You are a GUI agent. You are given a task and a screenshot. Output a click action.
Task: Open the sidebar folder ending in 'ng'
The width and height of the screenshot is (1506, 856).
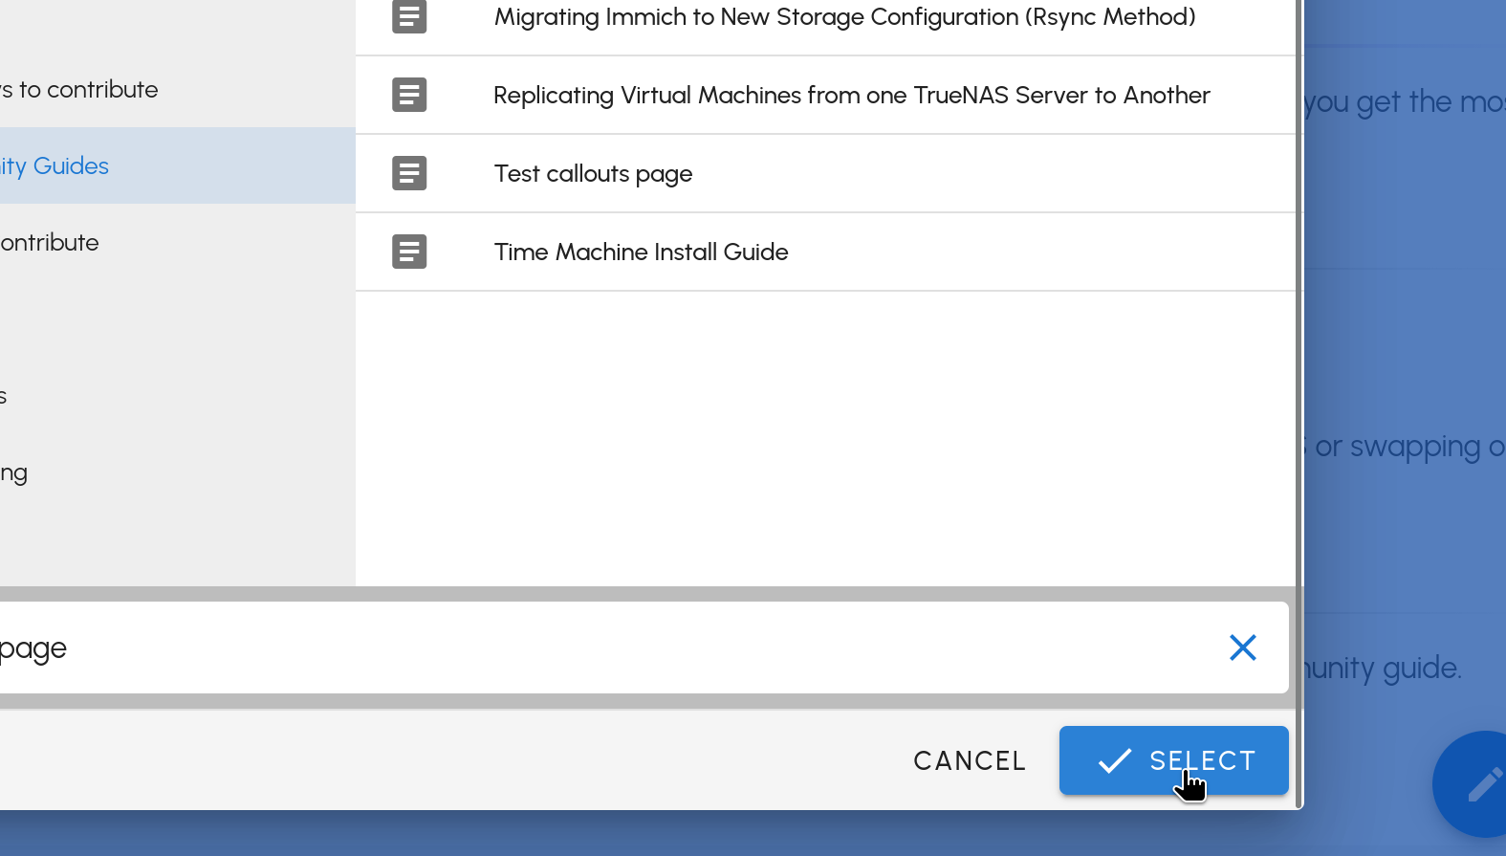(x=177, y=472)
